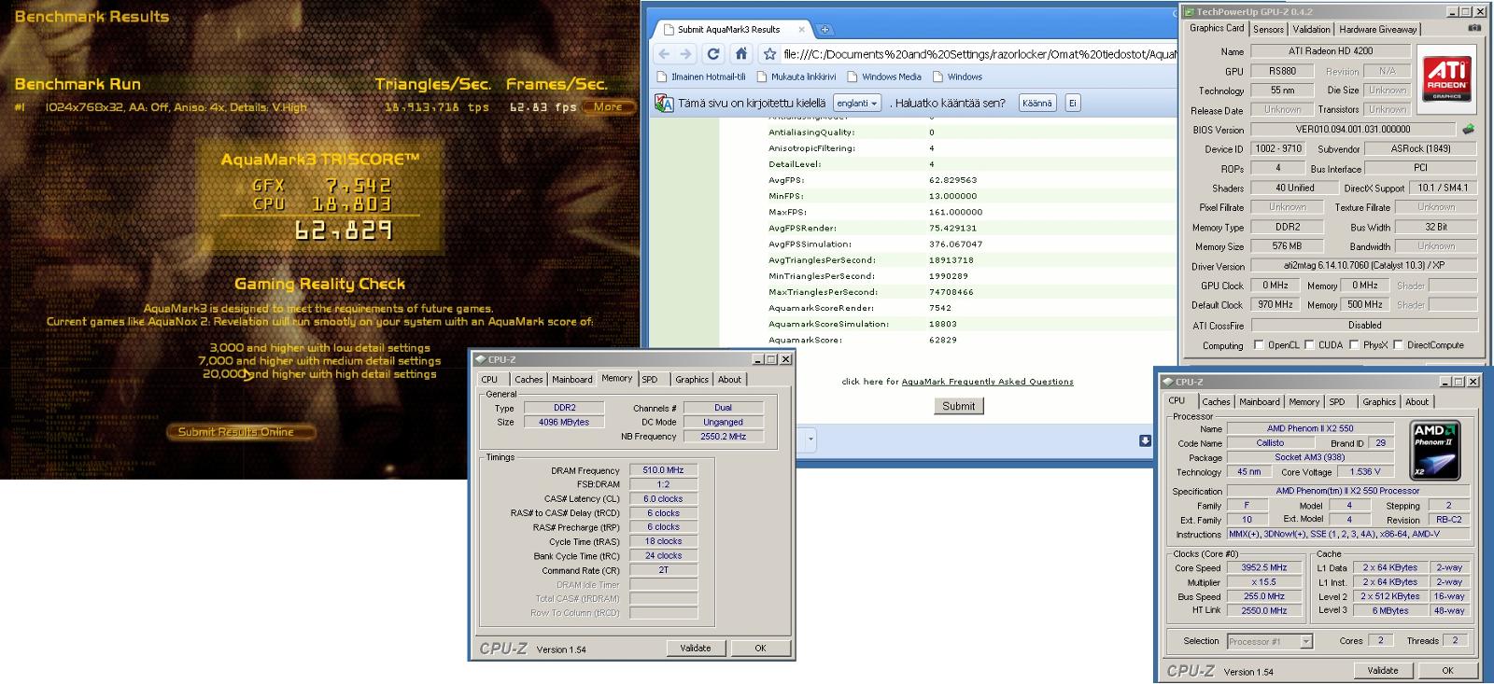Click OK in memory CPU-Z window
Screen dimensions: 1494x684
[760, 648]
